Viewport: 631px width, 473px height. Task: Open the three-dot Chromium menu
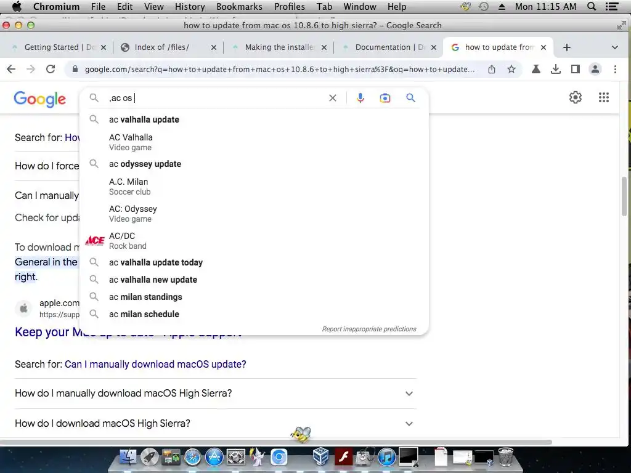pyautogui.click(x=615, y=69)
